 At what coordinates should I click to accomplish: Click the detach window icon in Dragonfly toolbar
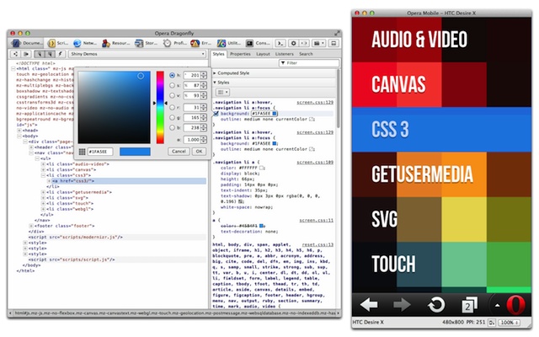pyautogui.click(x=334, y=43)
